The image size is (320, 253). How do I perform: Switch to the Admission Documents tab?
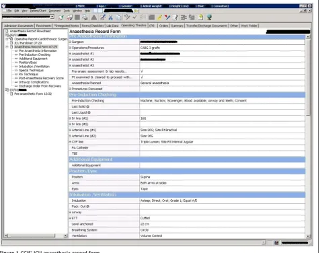tap(19, 26)
